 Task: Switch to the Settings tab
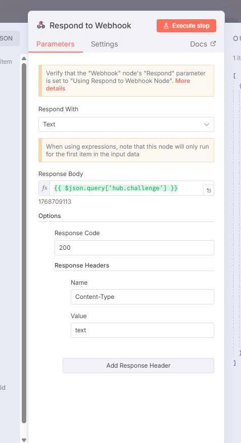[x=105, y=44]
